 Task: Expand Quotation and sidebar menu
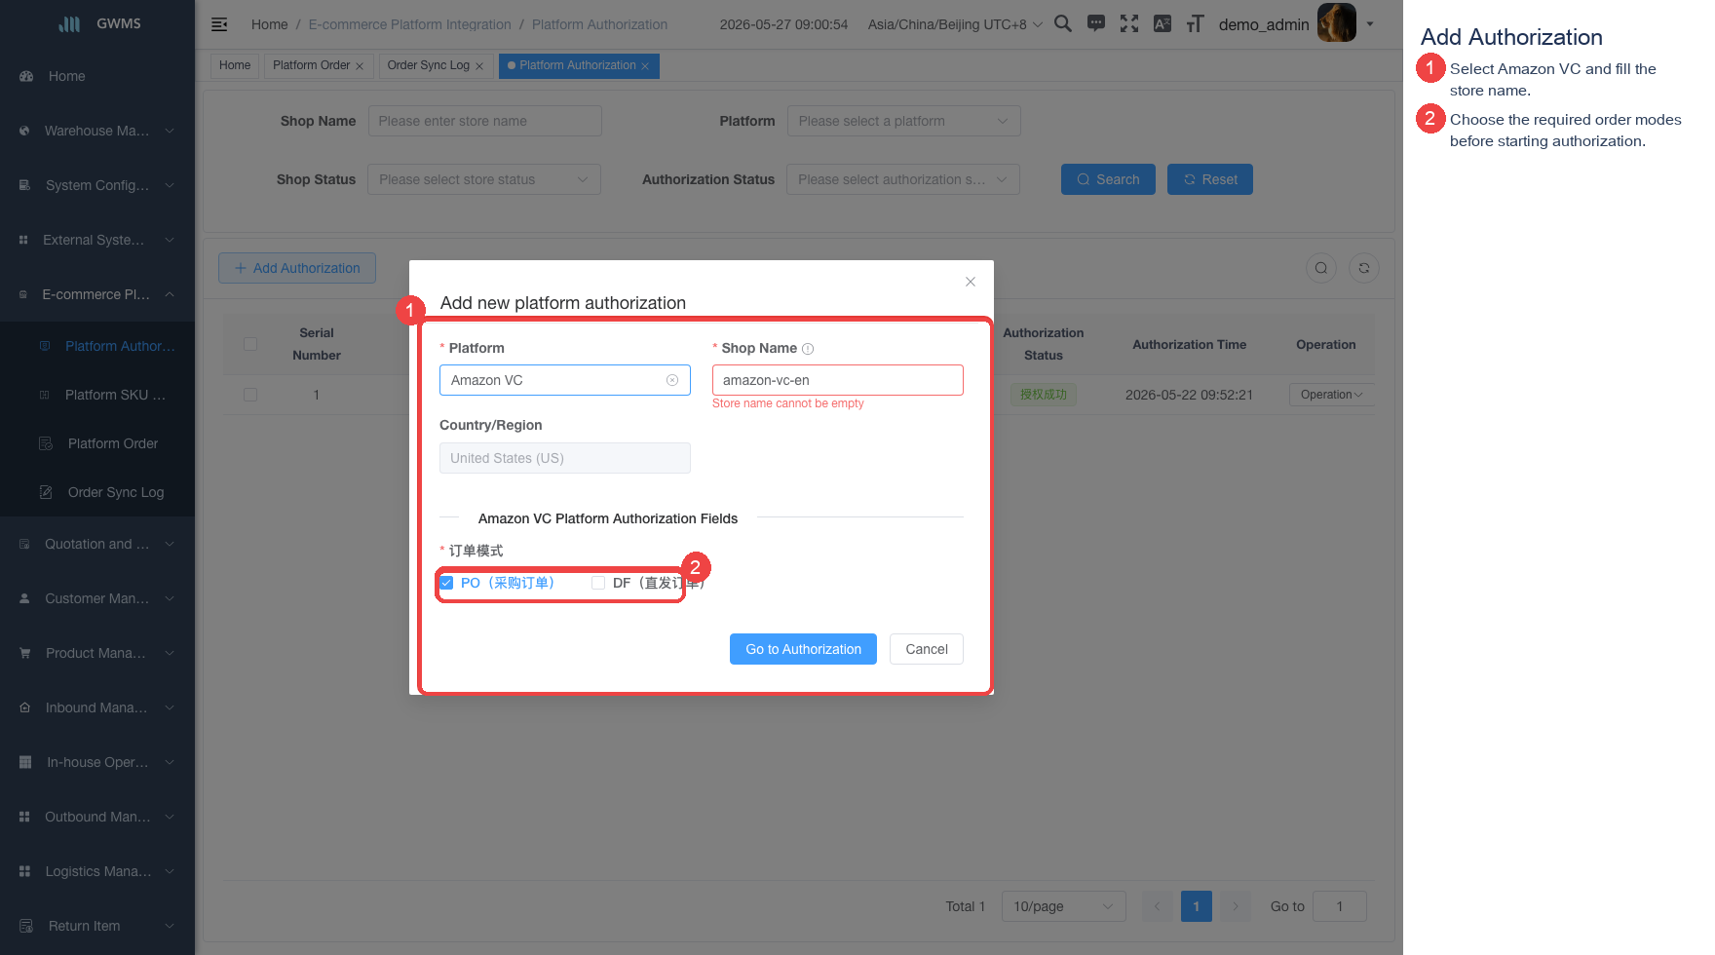97,544
